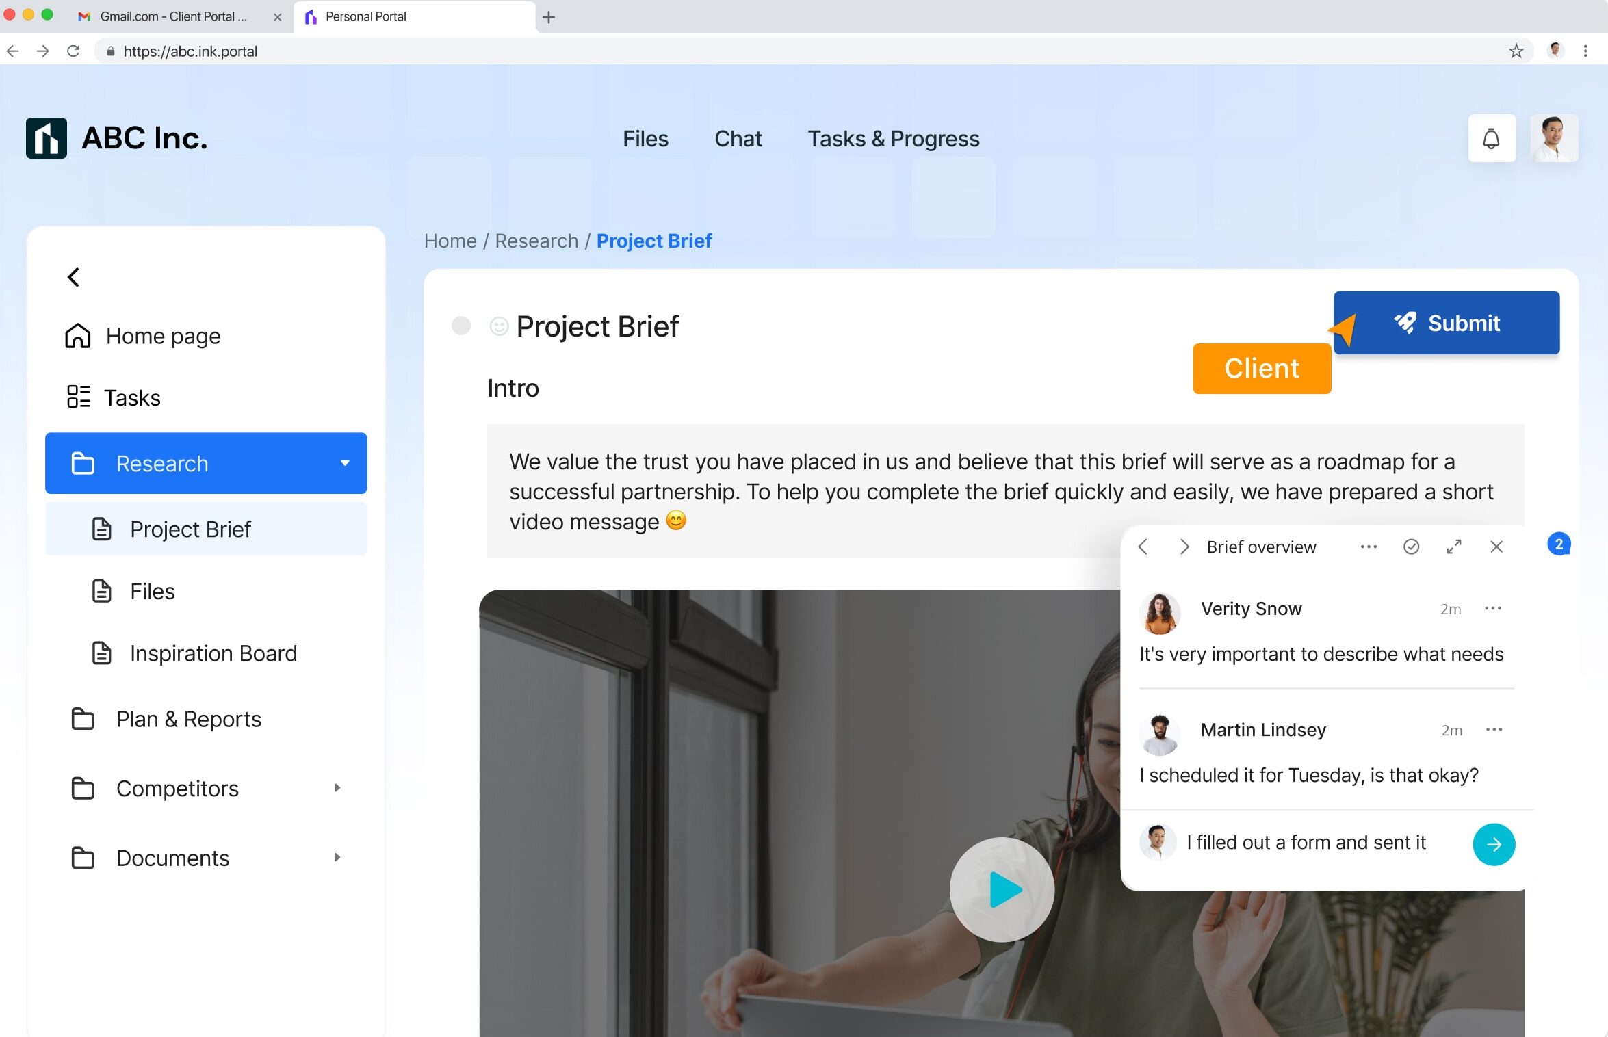The image size is (1608, 1037).
Task: Click Home in the breadcrumb
Action: coord(450,241)
